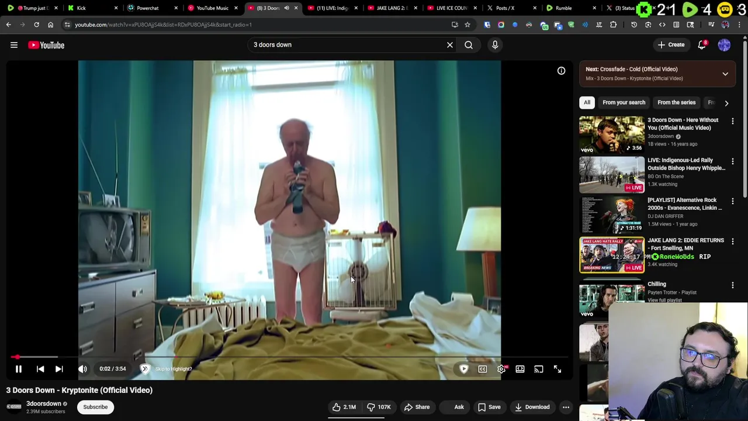This screenshot has width=748, height=421.
Task: Open more actions below the video
Action: coord(566,407)
